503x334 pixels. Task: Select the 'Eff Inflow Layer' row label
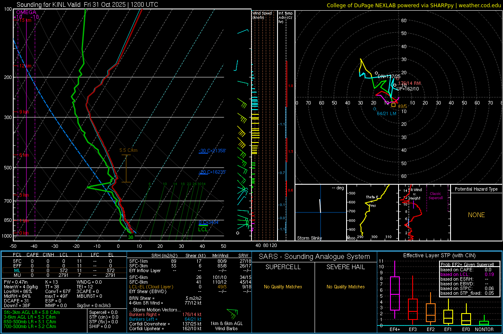(145, 270)
